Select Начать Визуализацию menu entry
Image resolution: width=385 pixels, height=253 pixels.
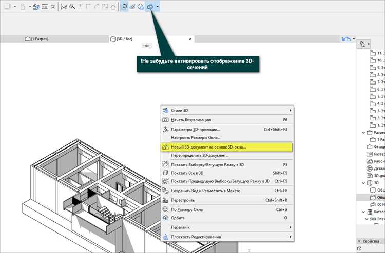[x=227, y=120]
